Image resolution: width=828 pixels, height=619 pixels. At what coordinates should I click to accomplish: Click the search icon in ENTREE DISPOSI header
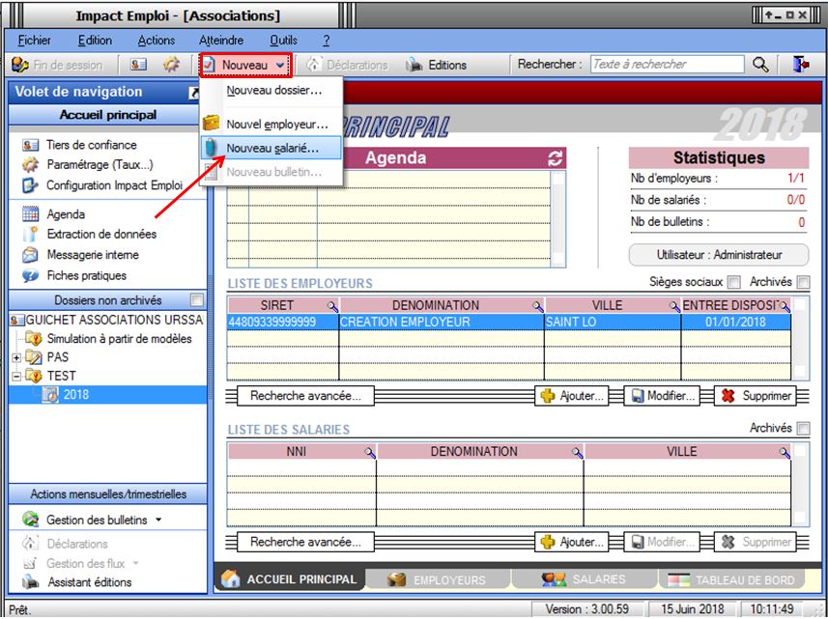pyautogui.click(x=785, y=306)
